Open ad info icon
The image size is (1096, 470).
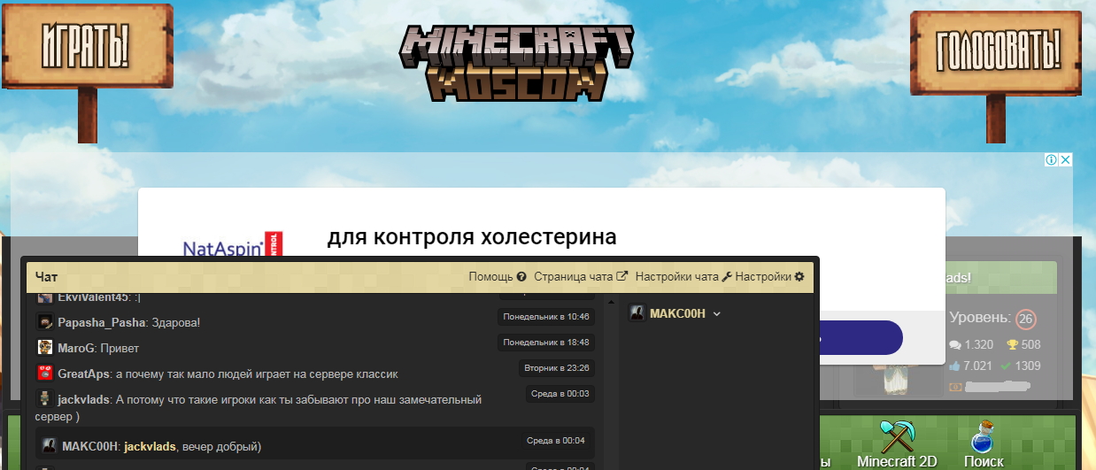pyautogui.click(x=1051, y=160)
